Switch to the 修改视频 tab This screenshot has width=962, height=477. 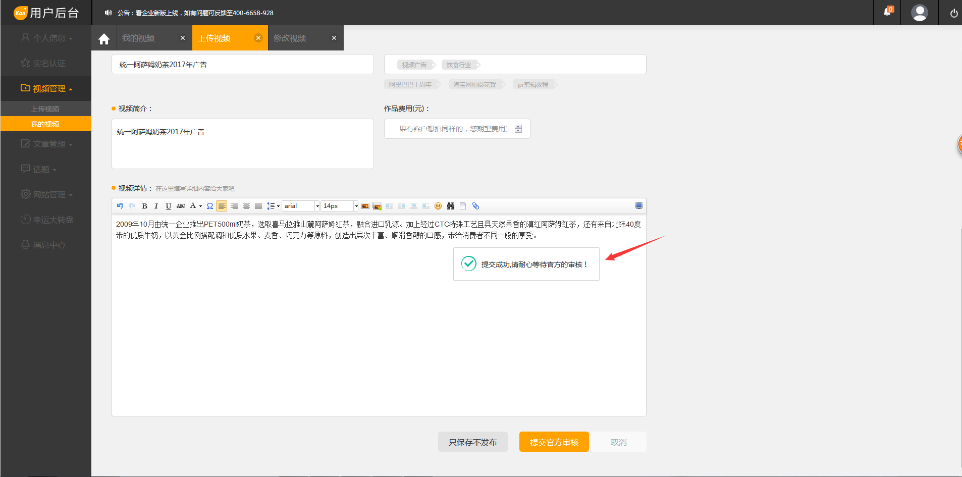[290, 38]
